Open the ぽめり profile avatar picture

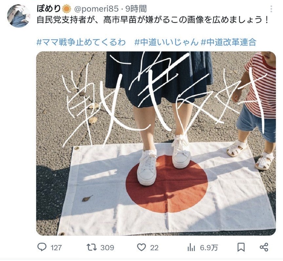18,16
